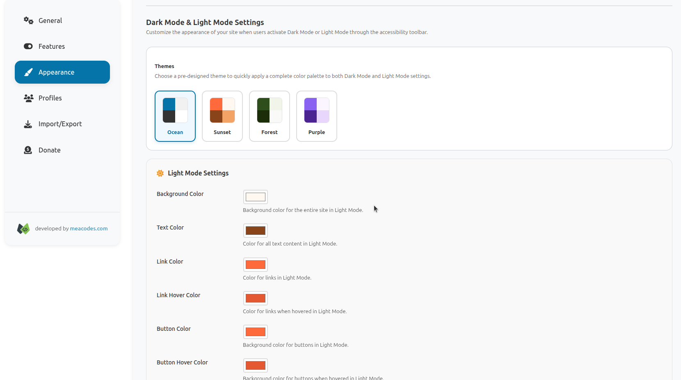The width and height of the screenshot is (681, 380).
Task: Click the Import/Export download icon
Action: click(28, 124)
